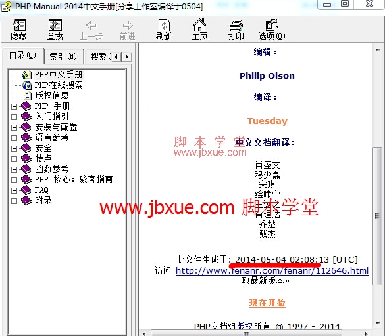Click the translator name Tuesday
This screenshot has width=385, height=336.
[x=267, y=121]
